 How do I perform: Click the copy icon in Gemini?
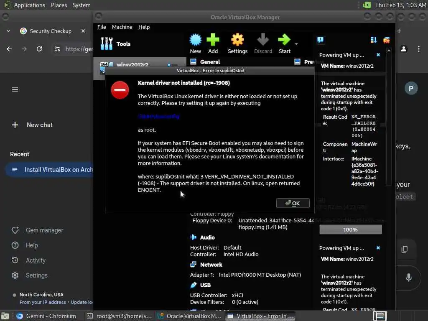(x=404, y=249)
